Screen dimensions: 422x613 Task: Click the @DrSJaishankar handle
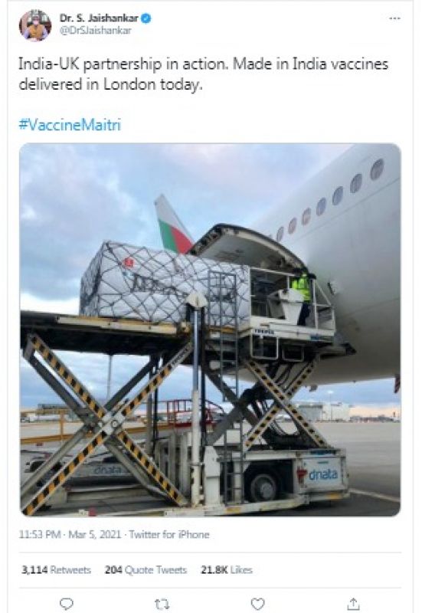(x=95, y=31)
